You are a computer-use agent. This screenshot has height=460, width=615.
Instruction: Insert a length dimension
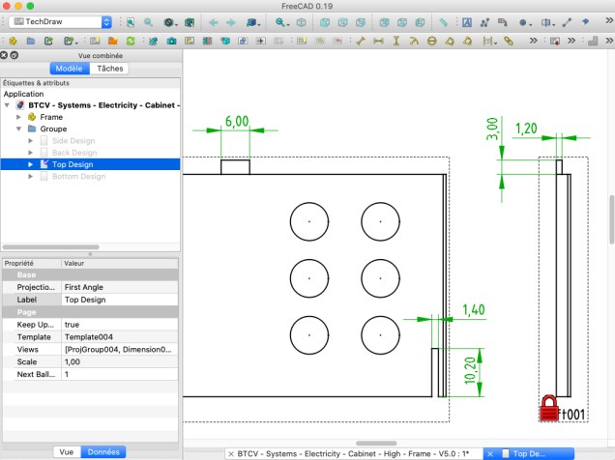360,41
